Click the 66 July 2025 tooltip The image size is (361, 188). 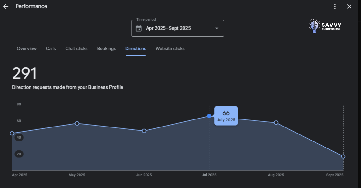pos(226,116)
